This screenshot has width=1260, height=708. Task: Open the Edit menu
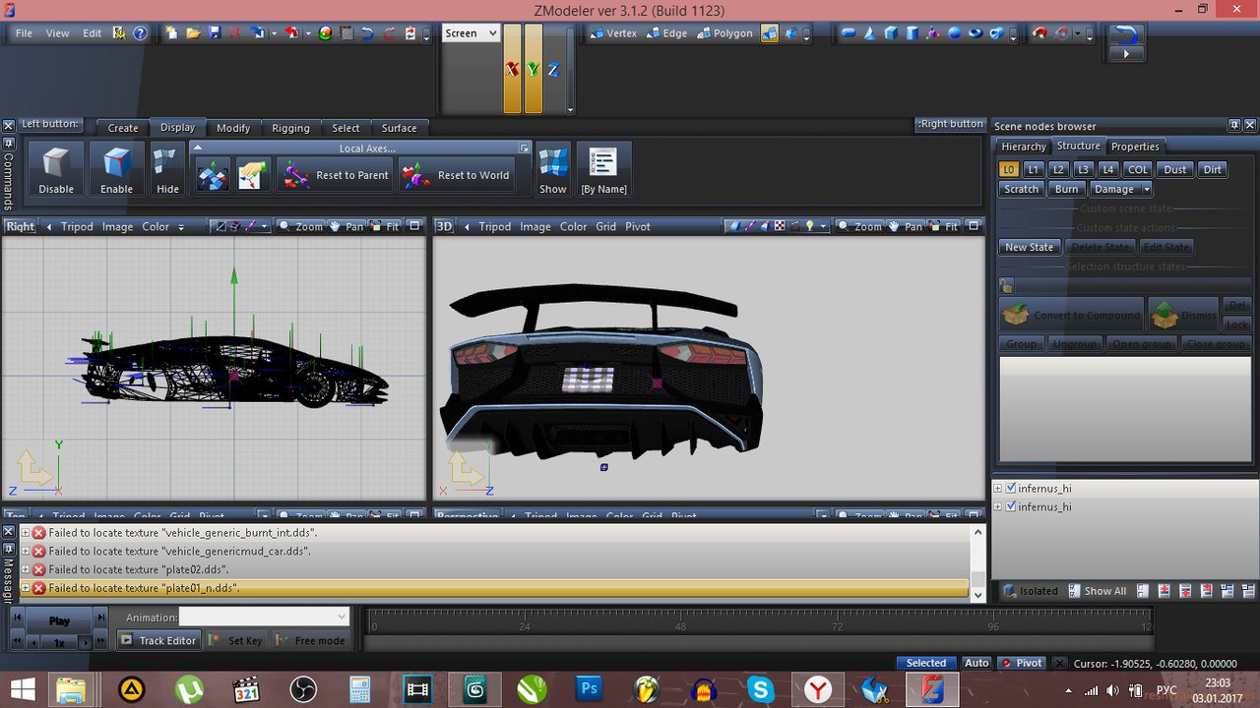tap(92, 32)
